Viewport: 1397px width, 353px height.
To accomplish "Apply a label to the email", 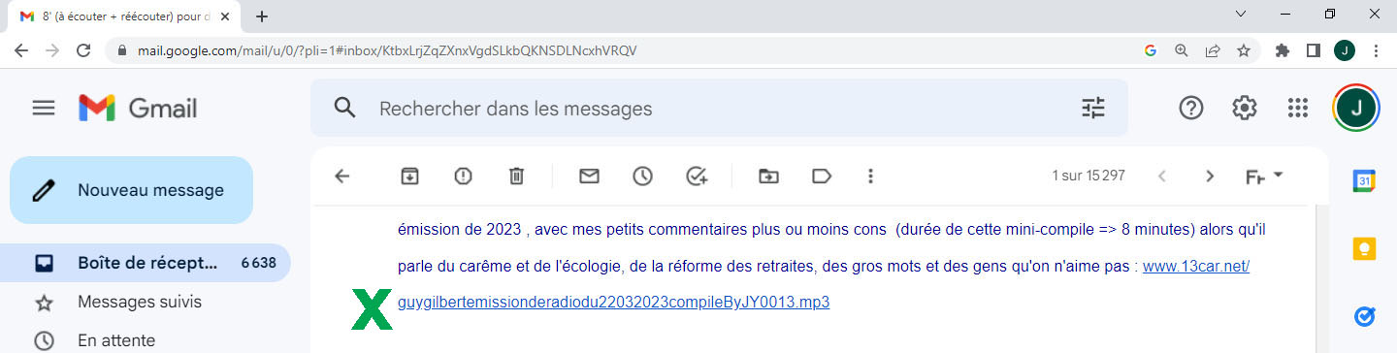I will (822, 176).
